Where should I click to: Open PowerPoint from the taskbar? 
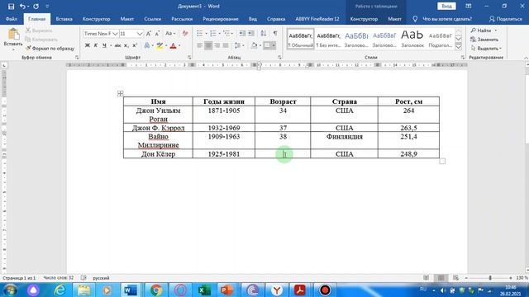pos(227,290)
